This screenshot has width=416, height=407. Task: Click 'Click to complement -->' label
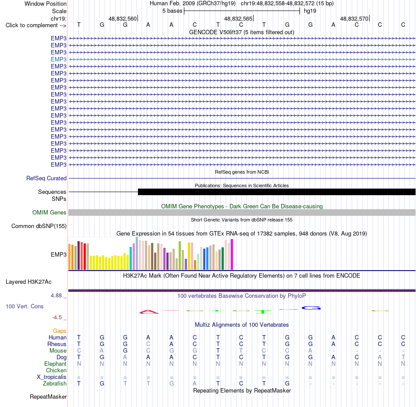[x=36, y=25]
